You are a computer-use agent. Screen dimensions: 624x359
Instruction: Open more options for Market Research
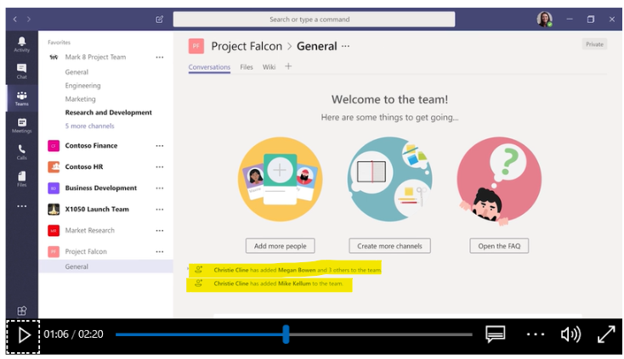coord(160,230)
